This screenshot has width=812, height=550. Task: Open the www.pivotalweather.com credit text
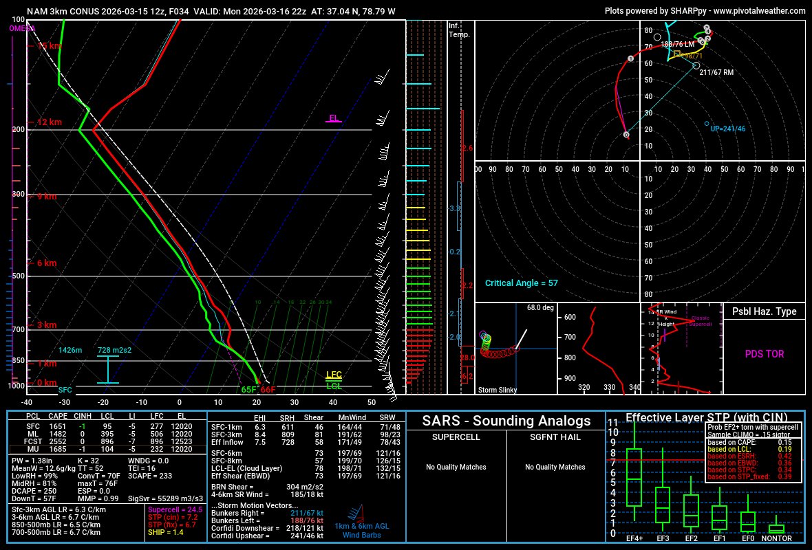(x=759, y=11)
